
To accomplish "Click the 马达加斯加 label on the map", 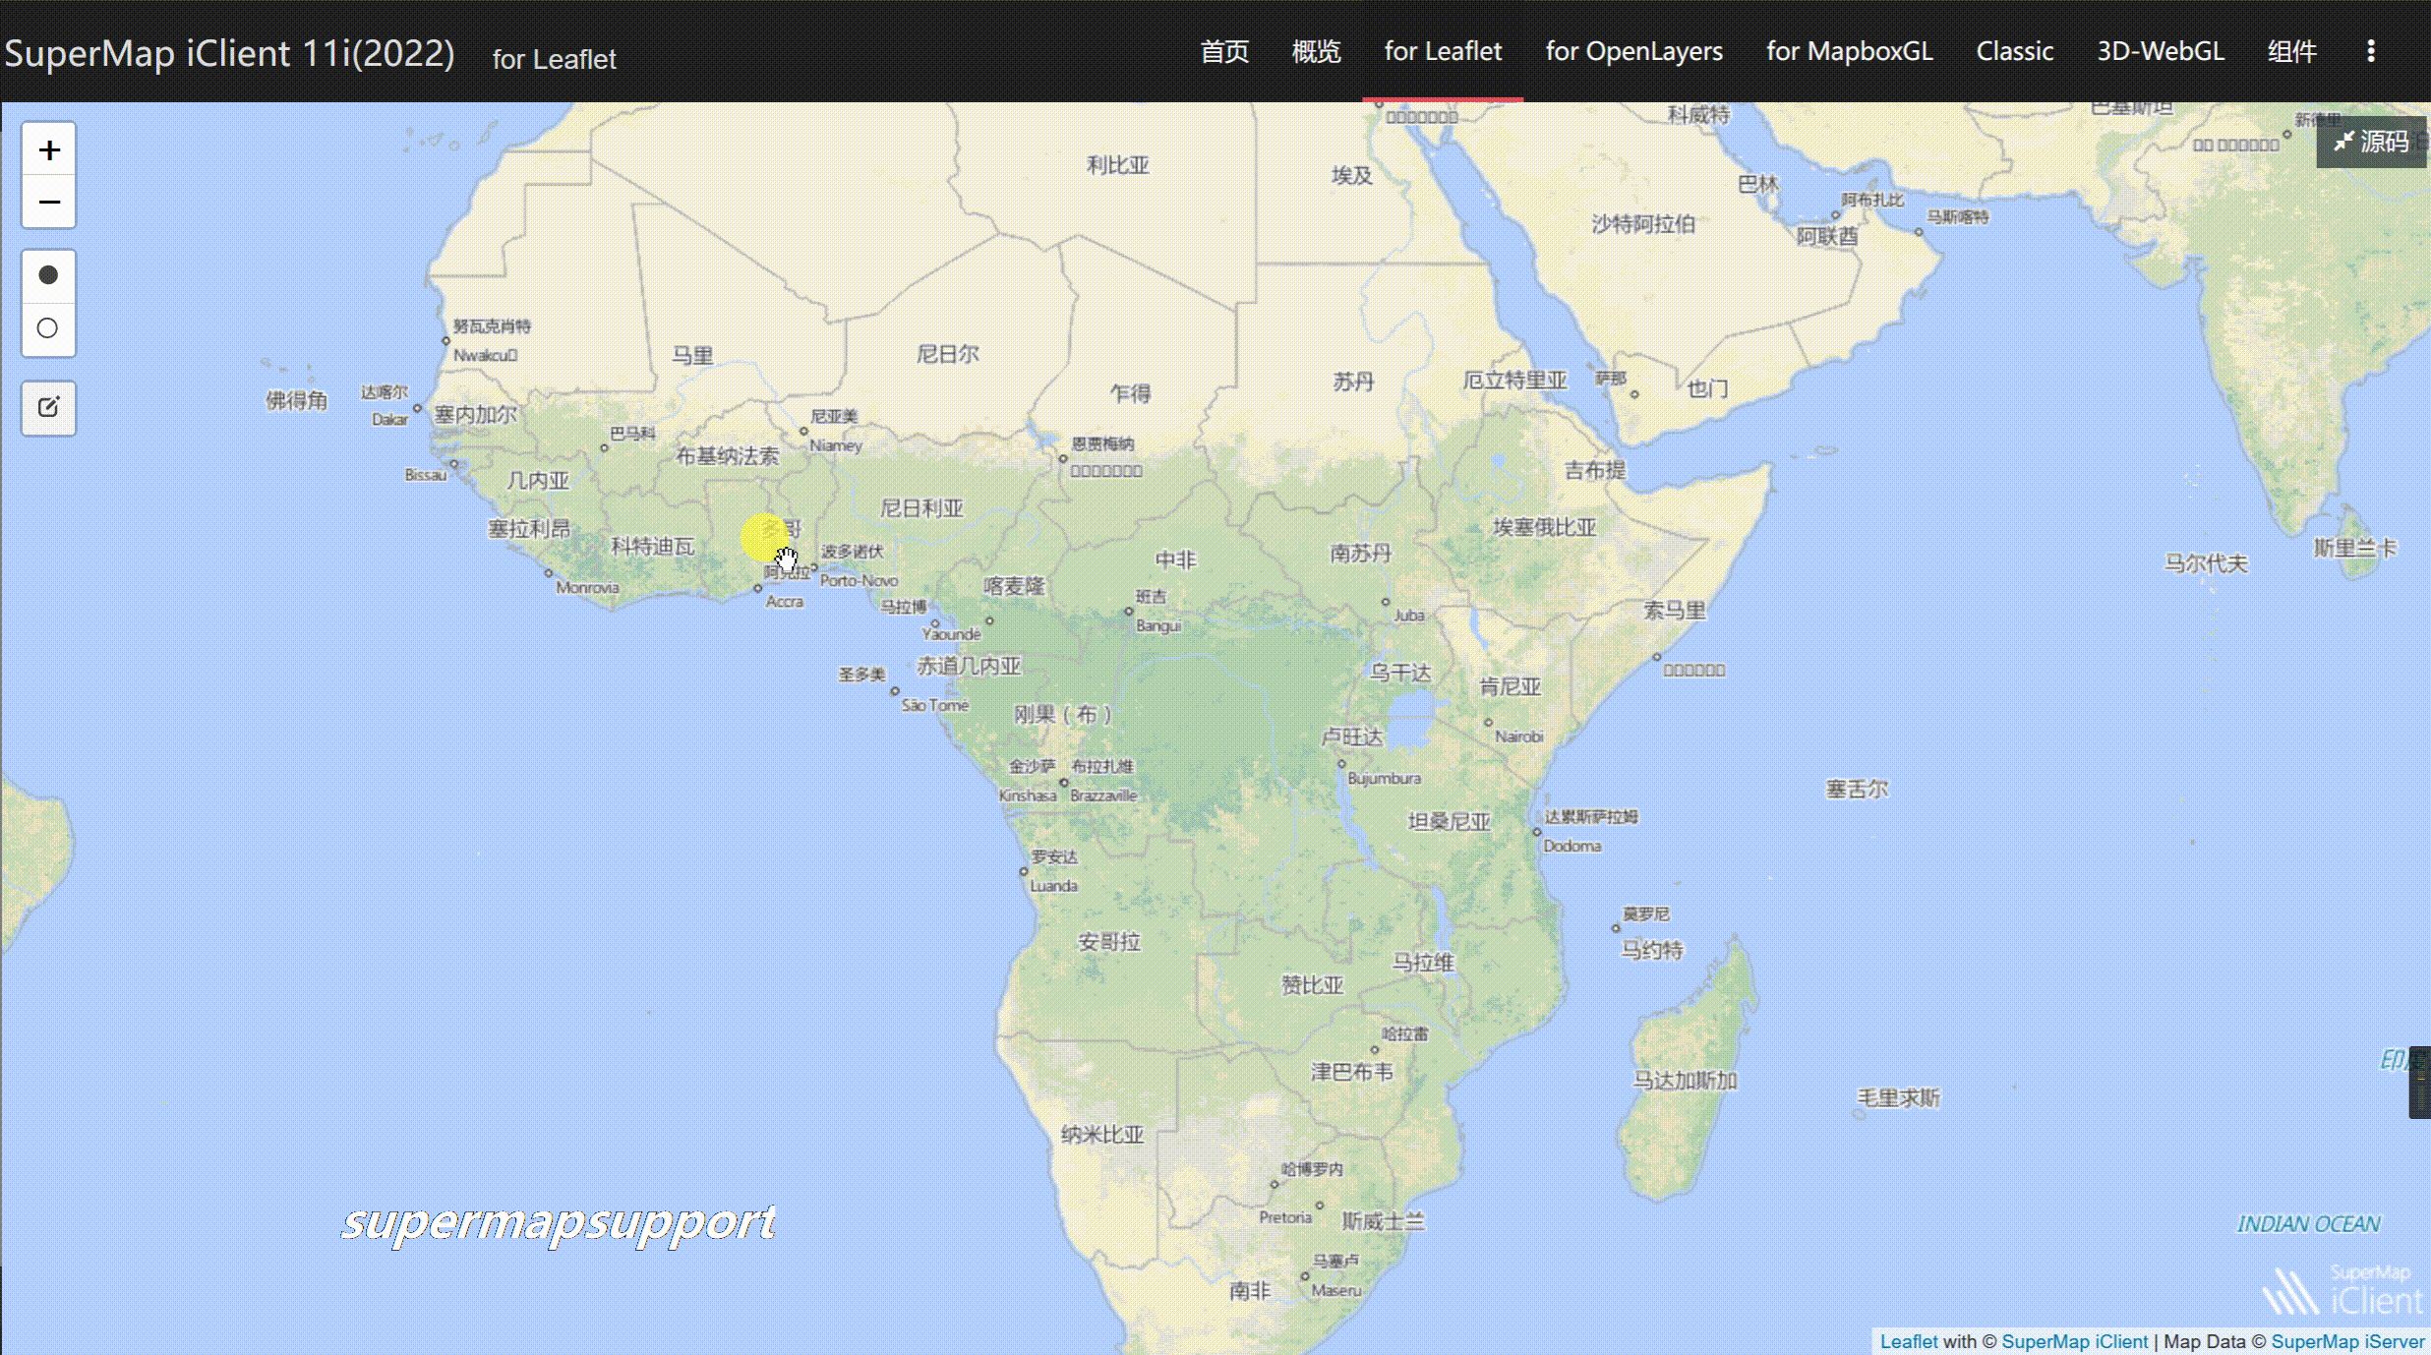I will click(x=1685, y=1081).
